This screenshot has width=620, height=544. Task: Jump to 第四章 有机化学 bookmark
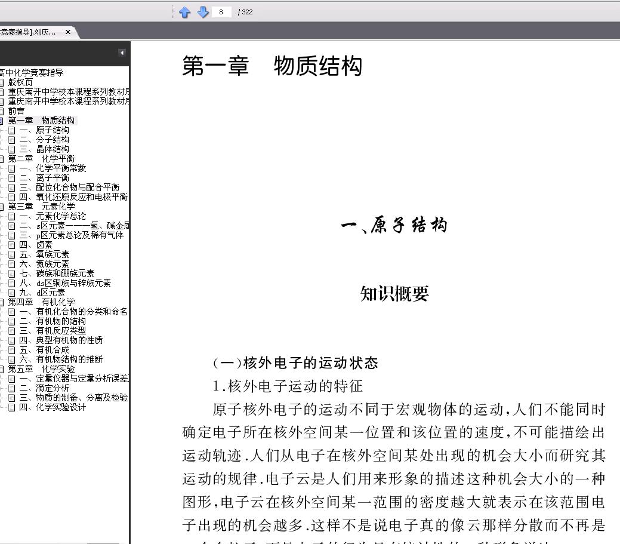pyautogui.click(x=41, y=302)
